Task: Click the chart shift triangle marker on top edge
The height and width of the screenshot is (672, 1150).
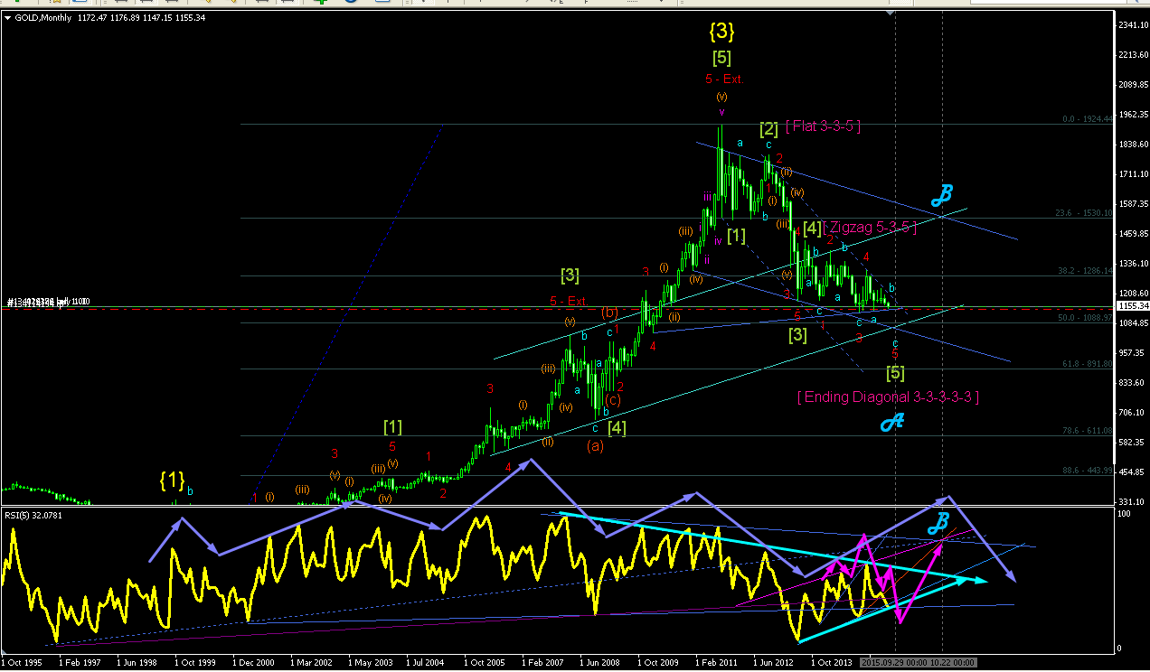Action: [891, 14]
